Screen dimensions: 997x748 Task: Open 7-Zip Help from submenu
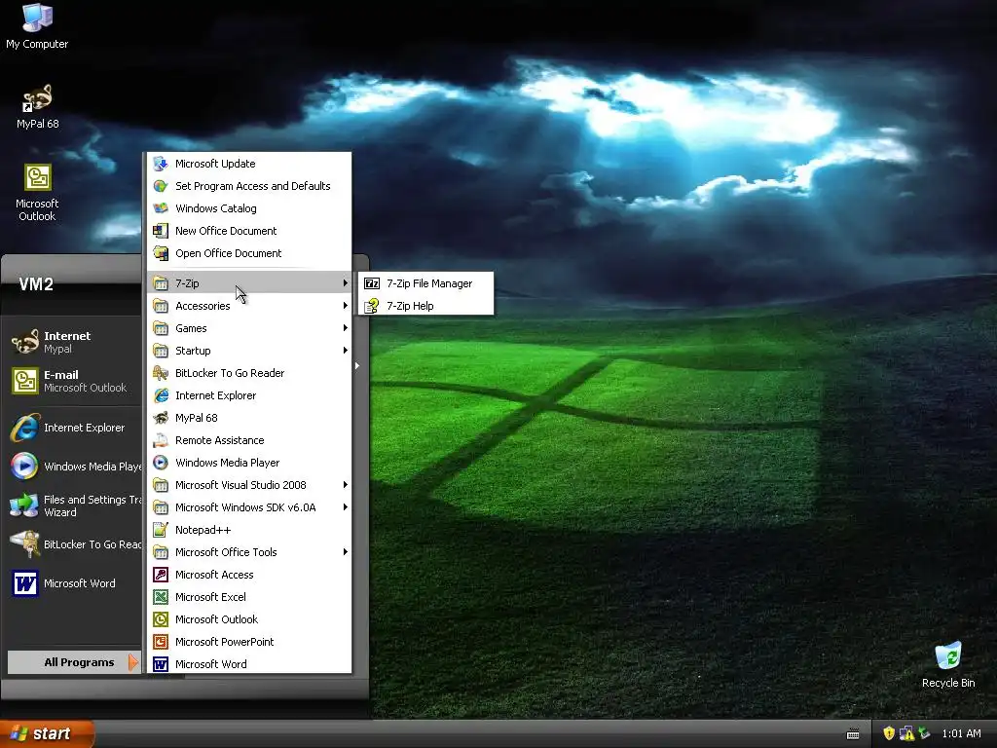[426, 306]
